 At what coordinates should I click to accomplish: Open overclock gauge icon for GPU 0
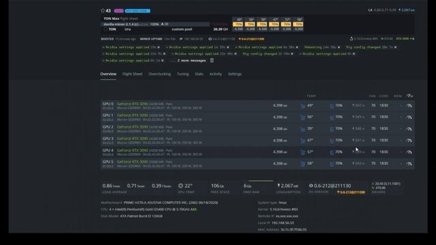[409, 106]
